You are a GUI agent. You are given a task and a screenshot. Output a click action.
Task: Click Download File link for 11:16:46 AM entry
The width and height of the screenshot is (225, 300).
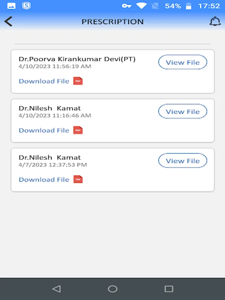point(44,130)
